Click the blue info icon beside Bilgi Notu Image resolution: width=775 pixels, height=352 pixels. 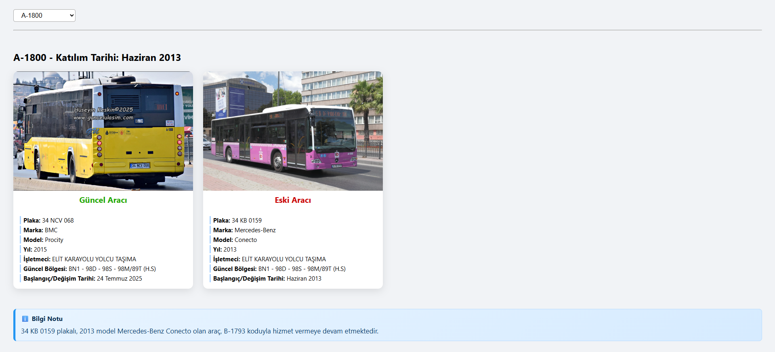coord(25,319)
